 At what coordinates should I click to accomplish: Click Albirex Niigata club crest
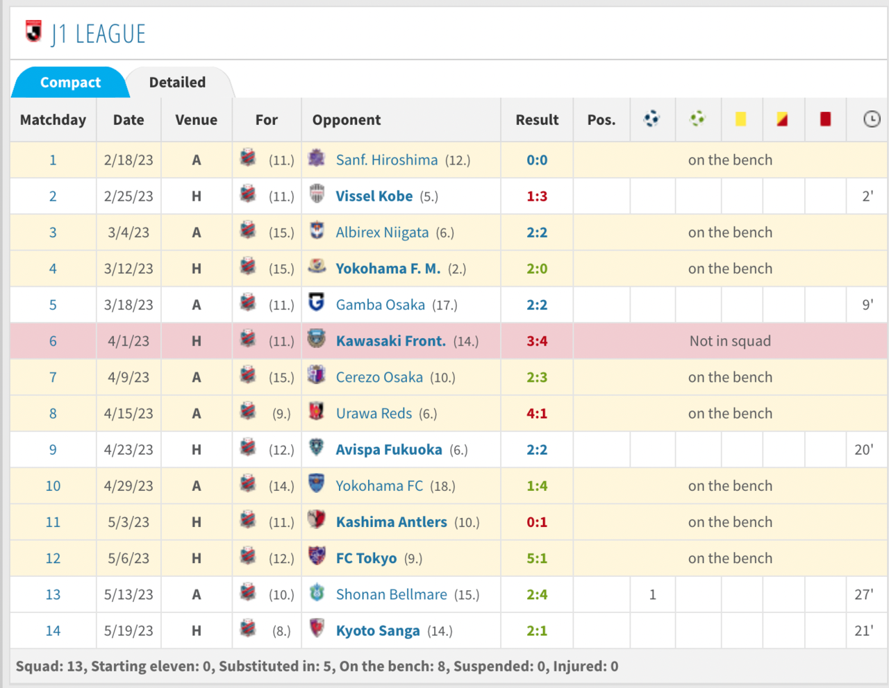point(317,230)
